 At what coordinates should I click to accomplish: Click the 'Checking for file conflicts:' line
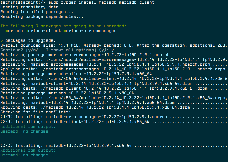click(x=35, y=112)
